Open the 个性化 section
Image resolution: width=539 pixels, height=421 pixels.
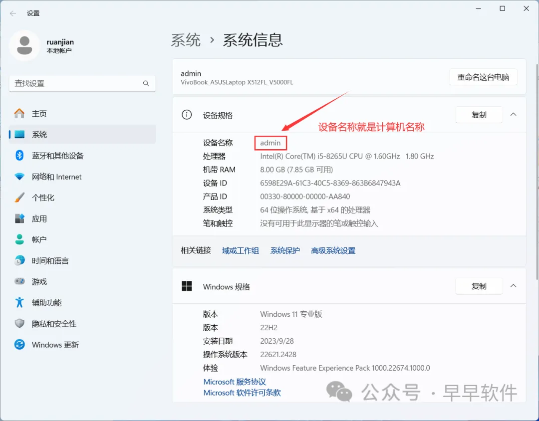click(x=82, y=198)
